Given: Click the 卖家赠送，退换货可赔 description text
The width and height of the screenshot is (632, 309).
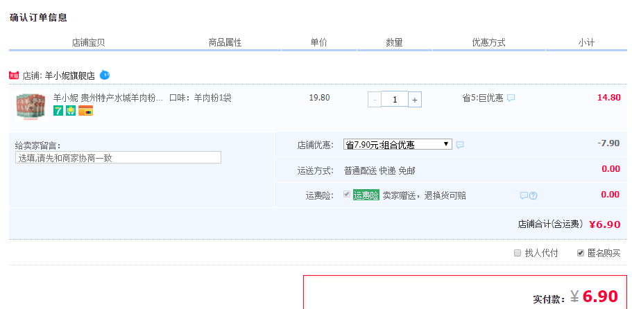Looking at the screenshot, I should click(424, 195).
